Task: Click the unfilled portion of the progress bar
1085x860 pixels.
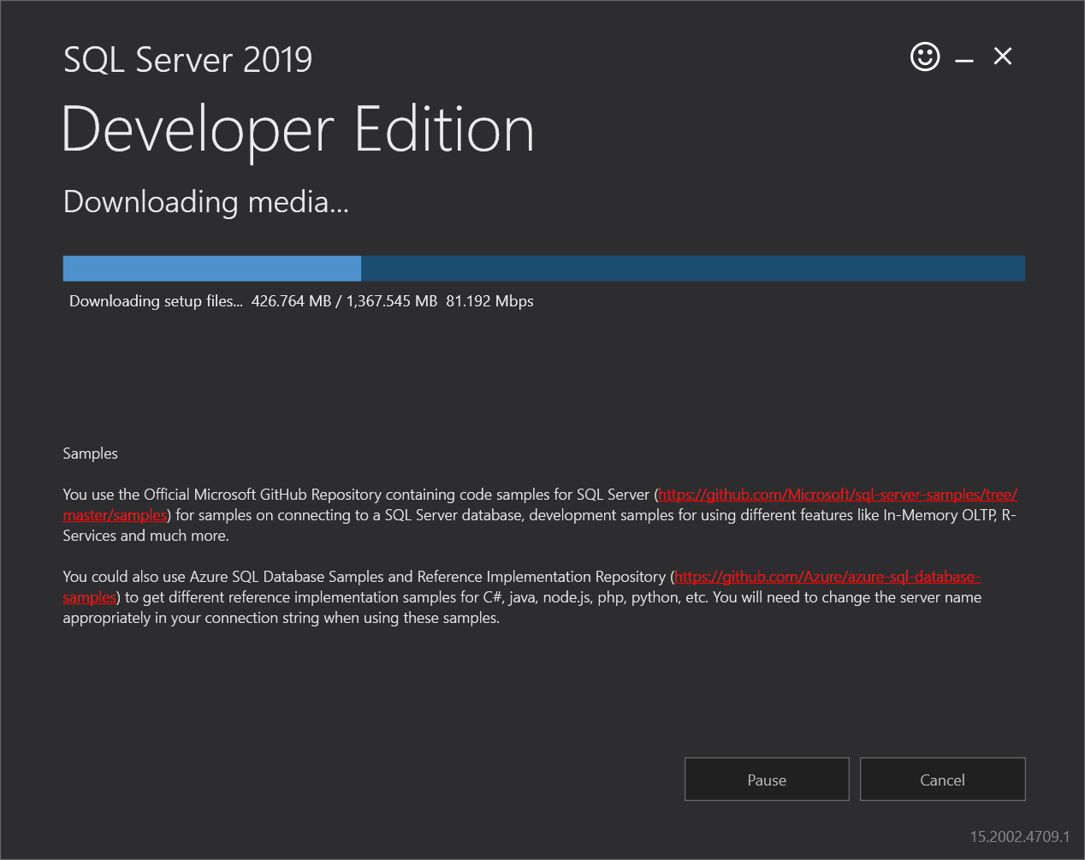Action: [x=693, y=268]
